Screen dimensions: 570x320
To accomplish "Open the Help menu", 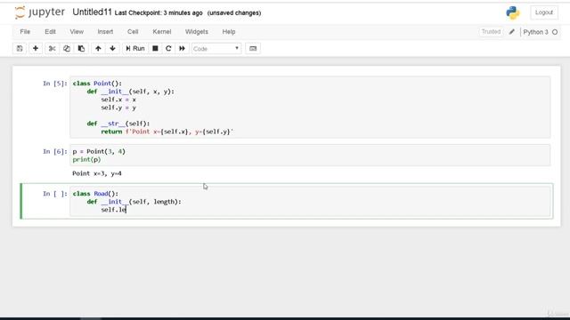I will tap(229, 32).
